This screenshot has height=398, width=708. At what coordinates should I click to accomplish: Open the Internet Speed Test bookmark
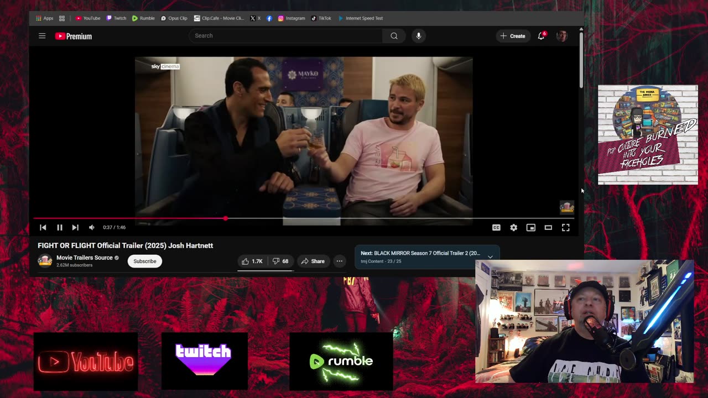coord(360,18)
